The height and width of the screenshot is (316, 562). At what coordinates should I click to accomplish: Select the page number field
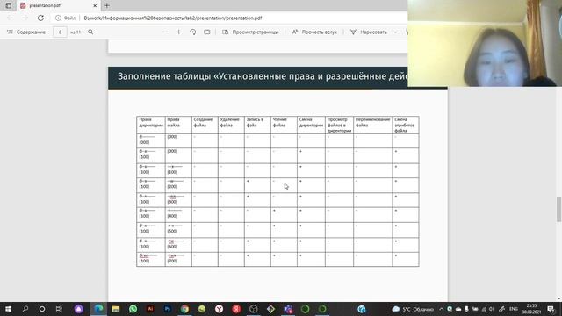tap(60, 32)
